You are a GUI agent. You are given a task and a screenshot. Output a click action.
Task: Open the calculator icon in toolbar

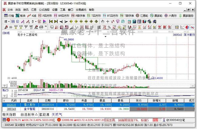pos(134,22)
